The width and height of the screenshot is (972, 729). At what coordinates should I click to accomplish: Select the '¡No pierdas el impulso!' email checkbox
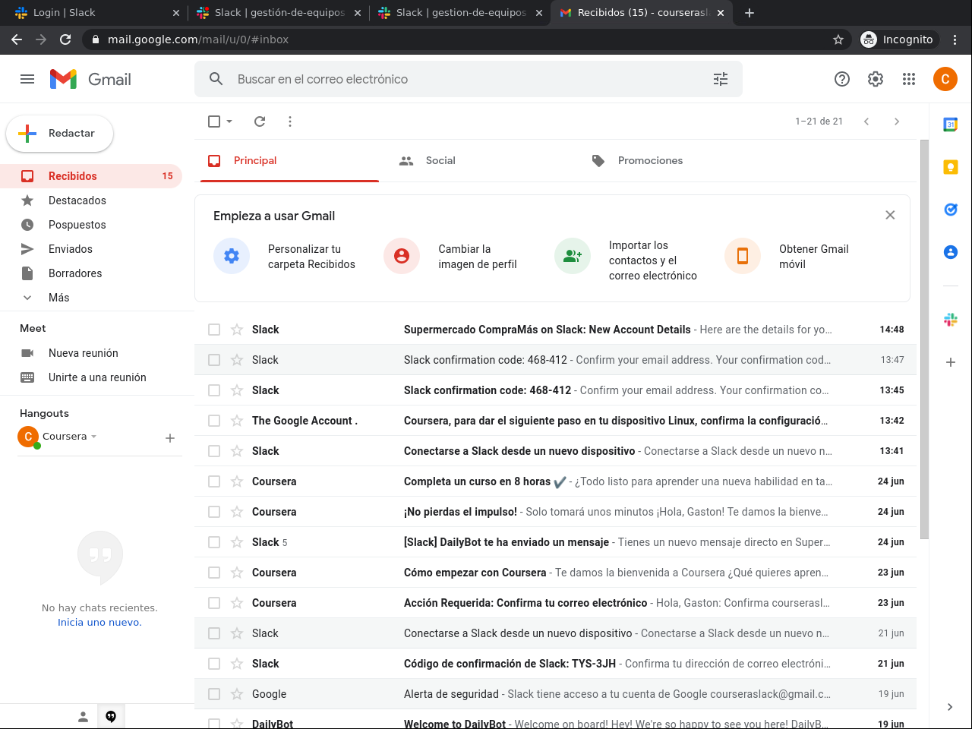point(214,512)
